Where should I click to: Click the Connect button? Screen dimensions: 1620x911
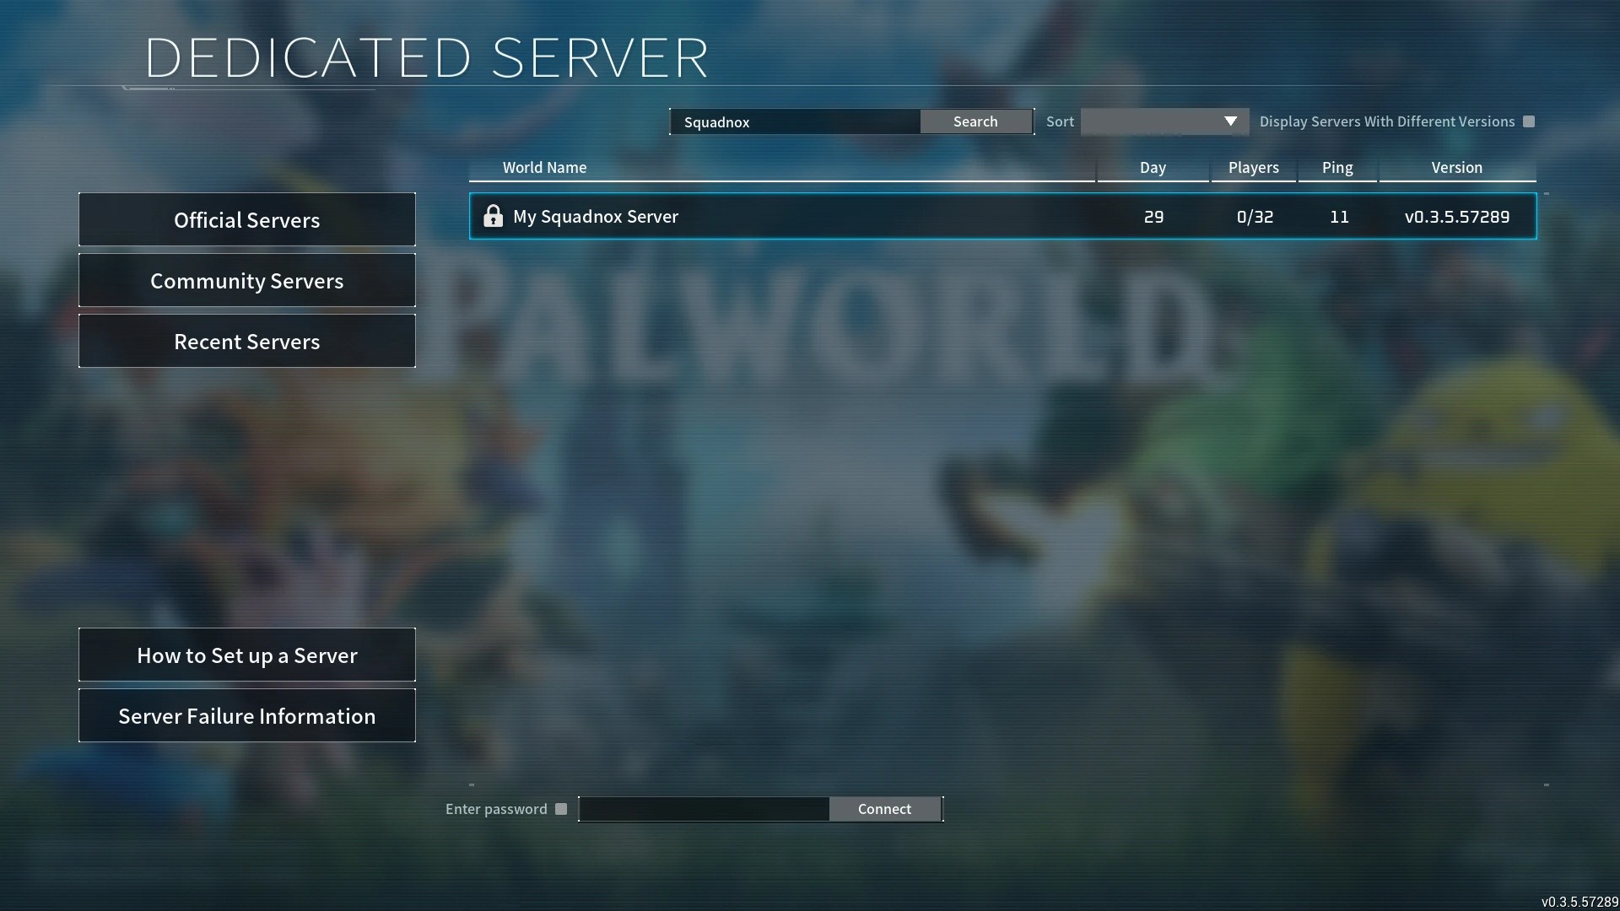click(x=883, y=809)
